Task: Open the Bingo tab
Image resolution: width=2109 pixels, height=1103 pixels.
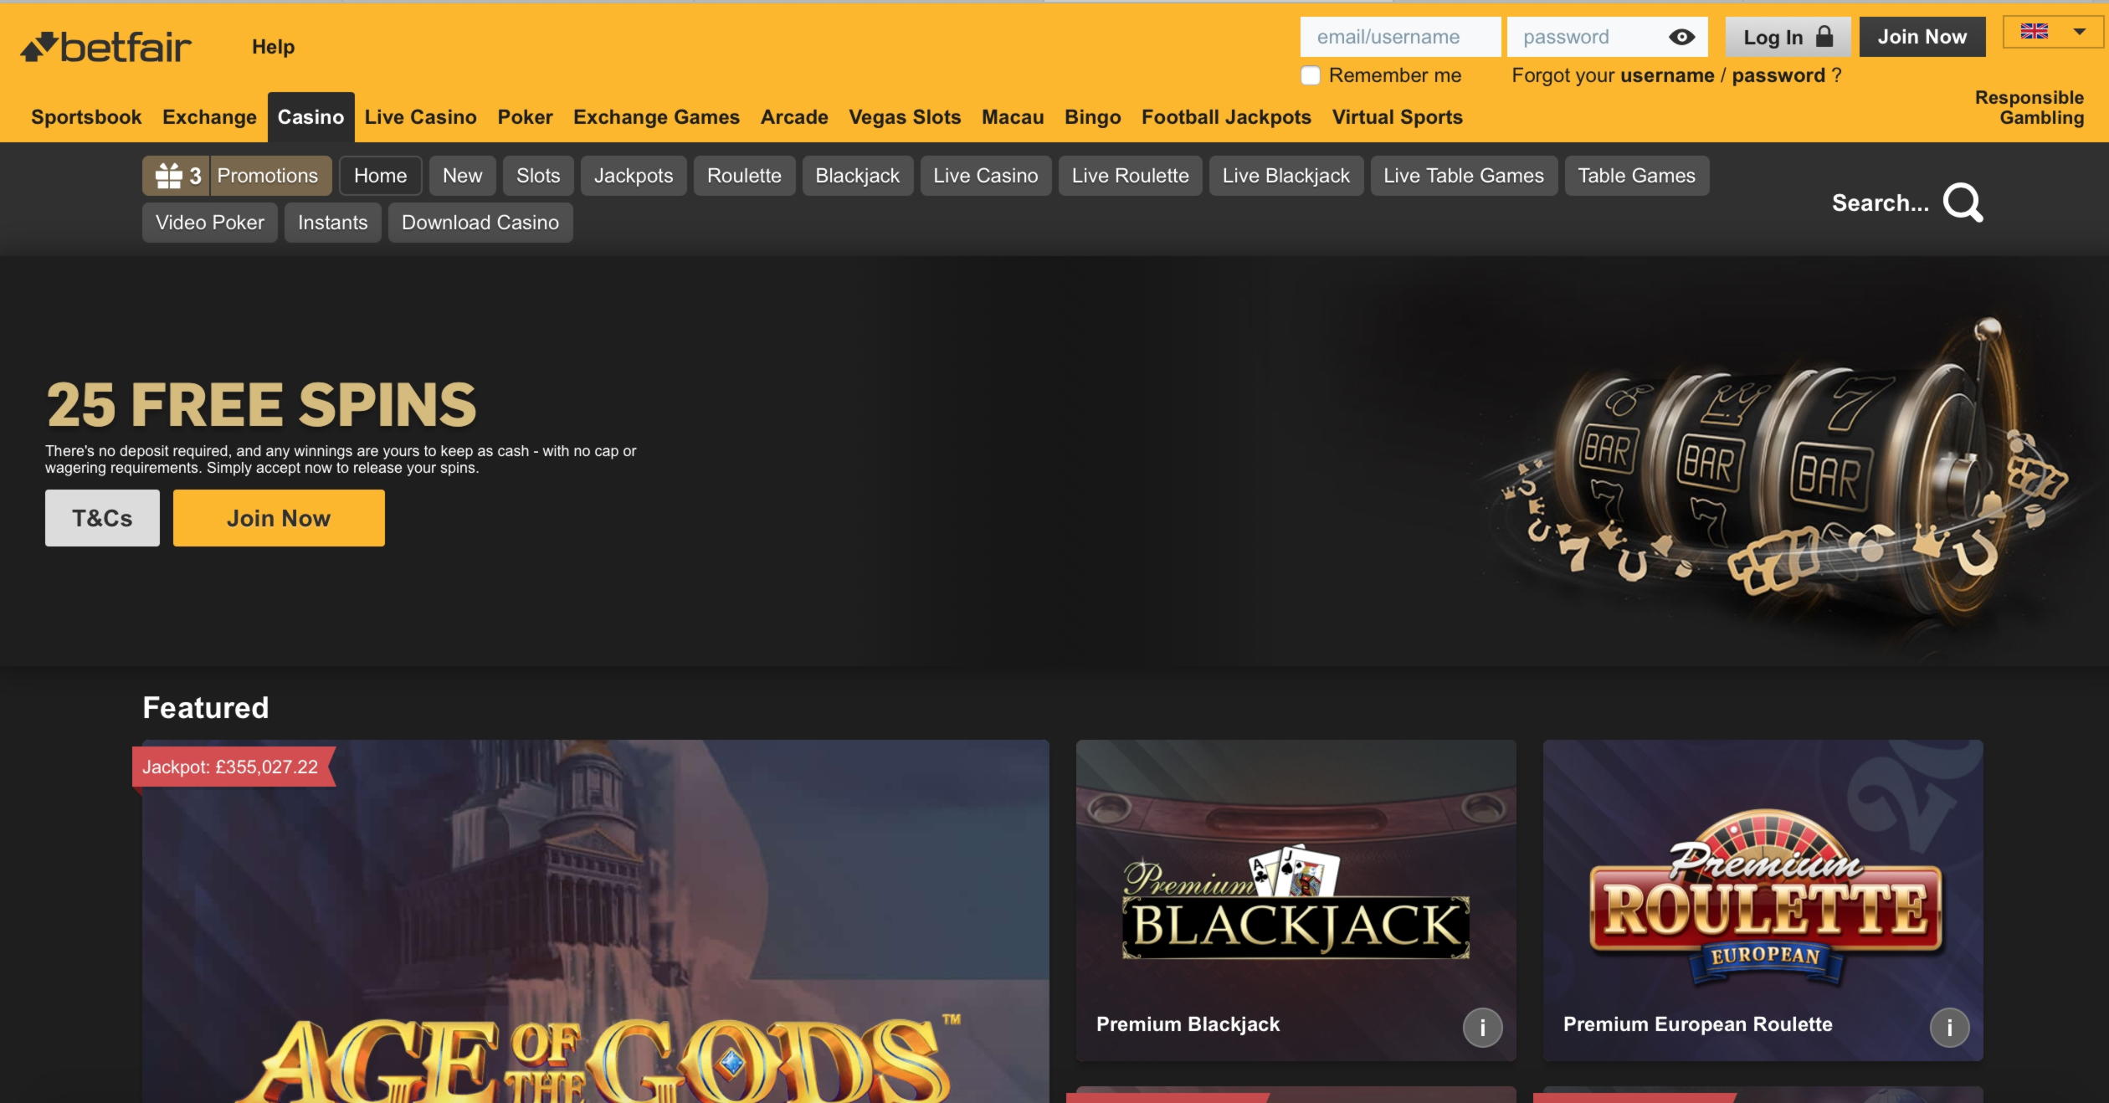Action: 1092,117
